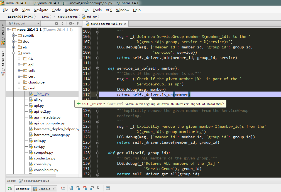
Task: Click the servicegroup breadcrumb
Action: (68, 17)
